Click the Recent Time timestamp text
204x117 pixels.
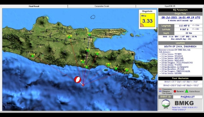185,109
